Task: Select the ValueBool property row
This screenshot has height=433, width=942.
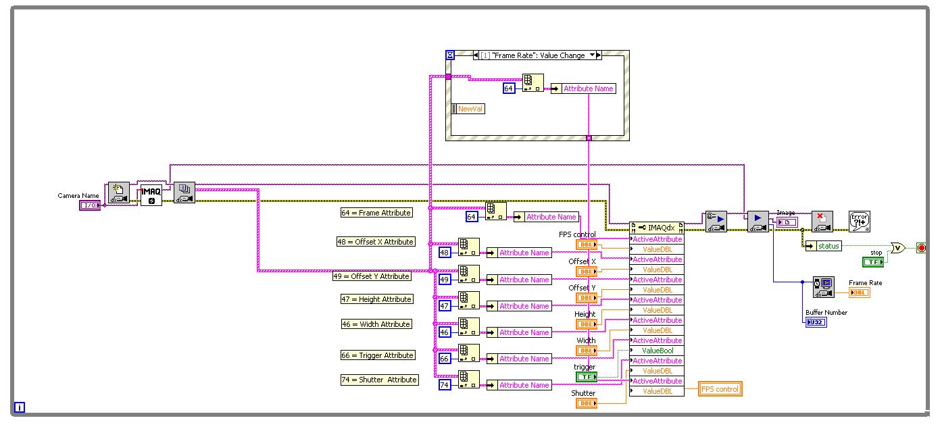Action: point(656,351)
